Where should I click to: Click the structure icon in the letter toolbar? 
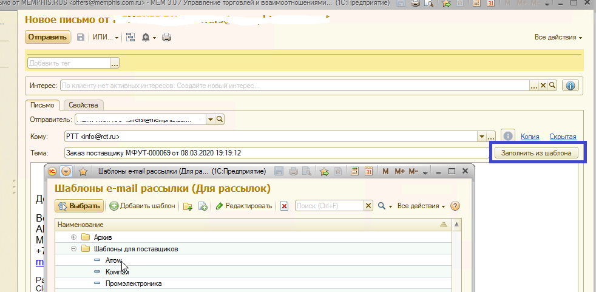tap(130, 37)
